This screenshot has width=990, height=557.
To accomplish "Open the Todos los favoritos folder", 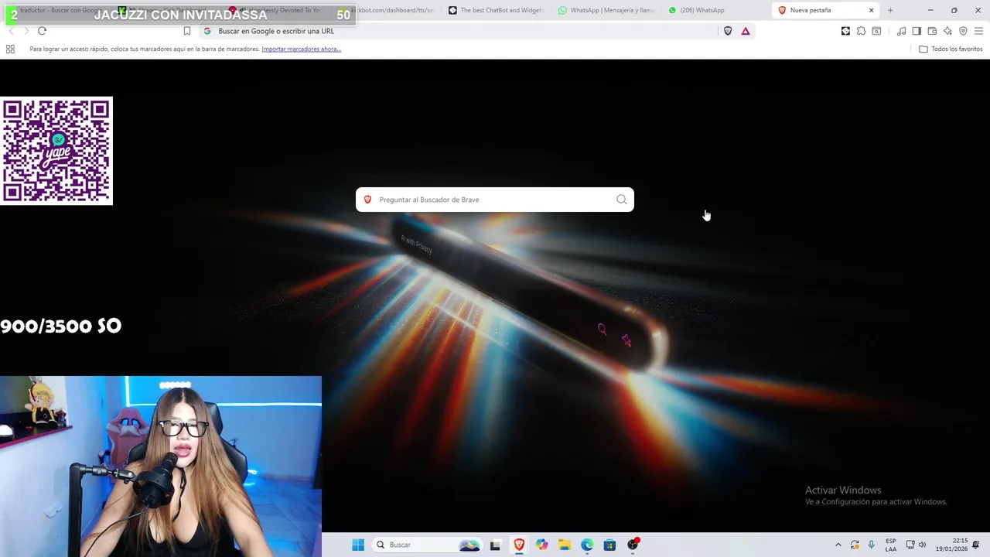I will coord(951,49).
